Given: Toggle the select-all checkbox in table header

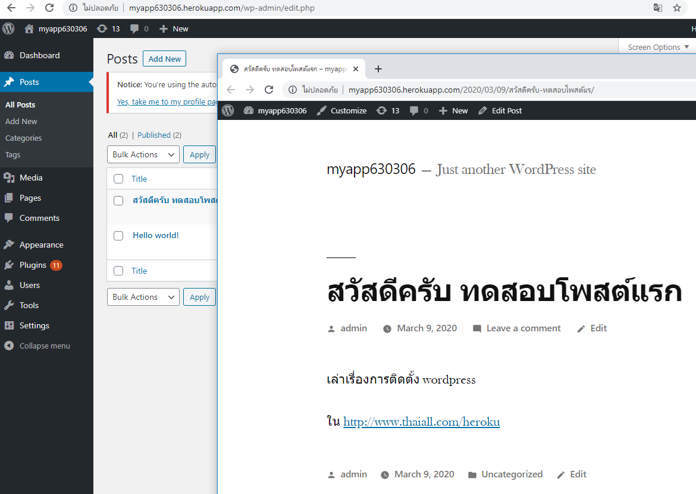Looking at the screenshot, I should 118,179.
